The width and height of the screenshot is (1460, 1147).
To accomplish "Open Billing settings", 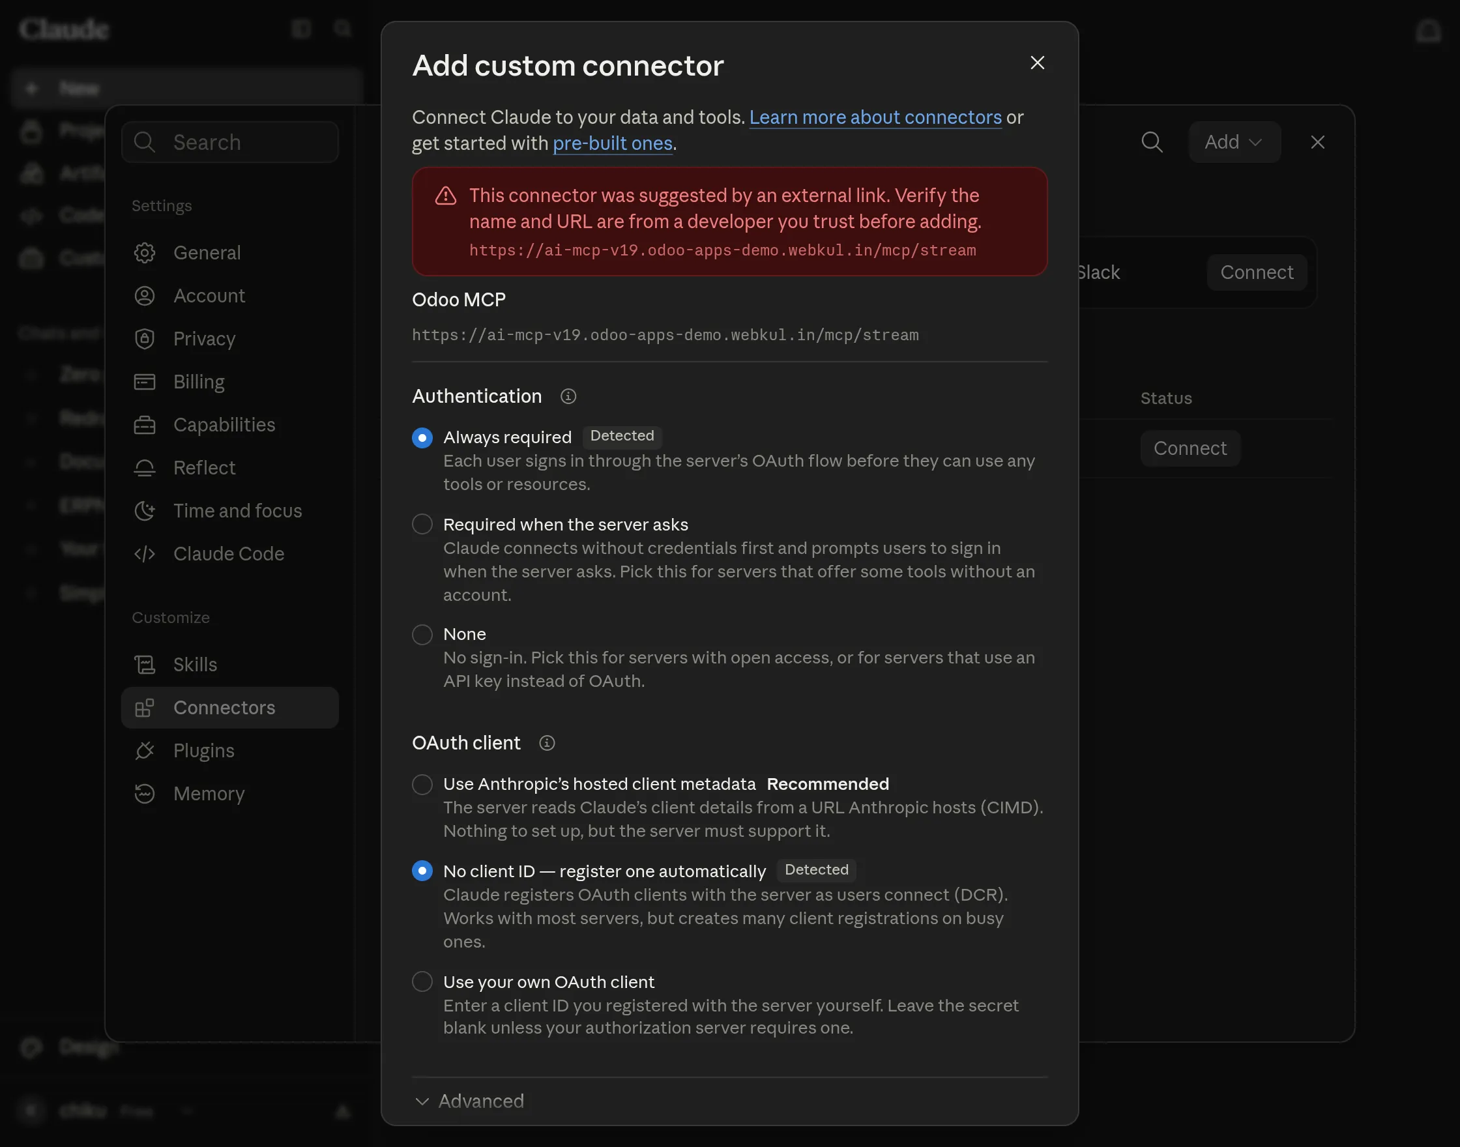I will click(229, 381).
